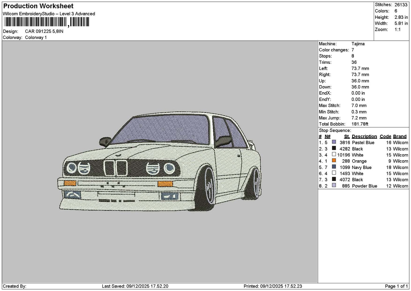Click 'Printed: 09/12/2025 17.52.23' footer text
Image resolution: width=411 pixels, height=291 pixels.
(x=273, y=286)
